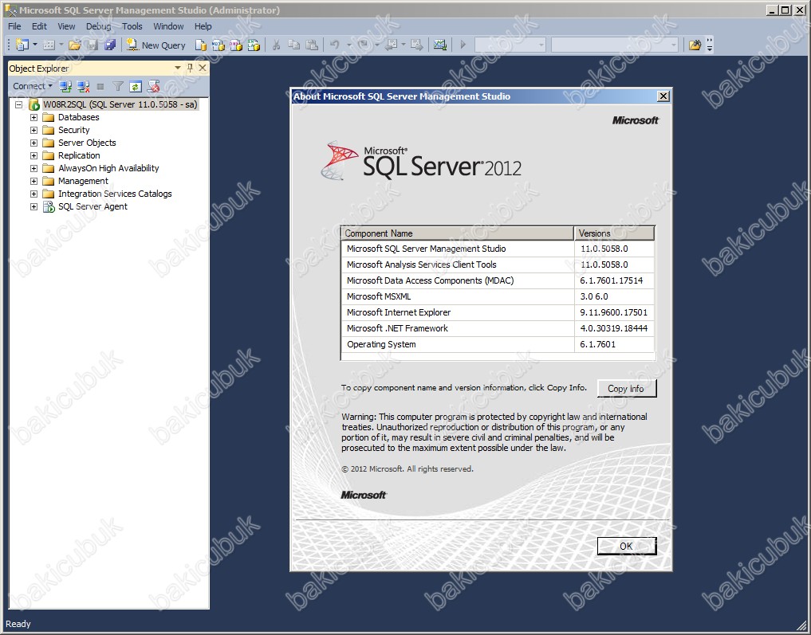
Task: Click the New Project toolbar icon
Action: click(x=22, y=45)
